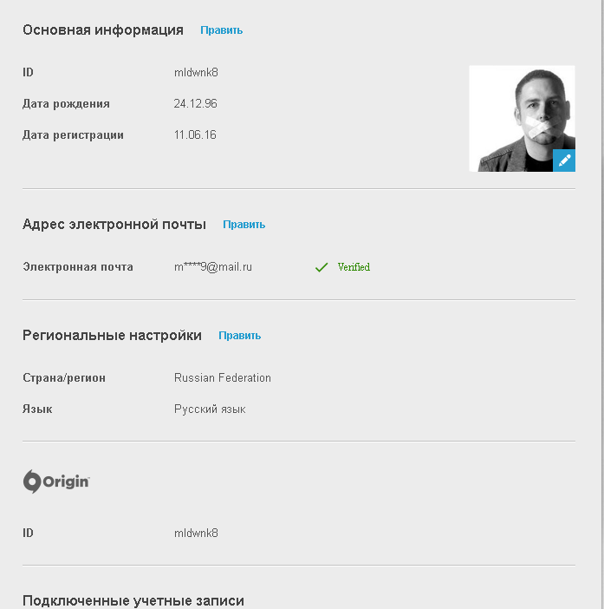This screenshot has height=609, width=604.
Task: Click the Региональные настройки heading
Action: (x=112, y=335)
